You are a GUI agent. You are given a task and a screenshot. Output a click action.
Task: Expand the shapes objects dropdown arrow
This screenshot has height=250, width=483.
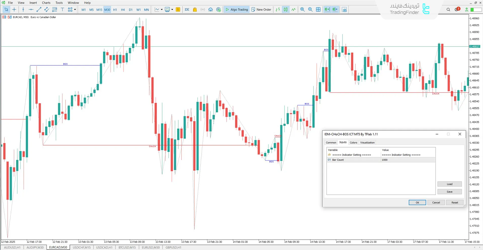tap(75, 10)
